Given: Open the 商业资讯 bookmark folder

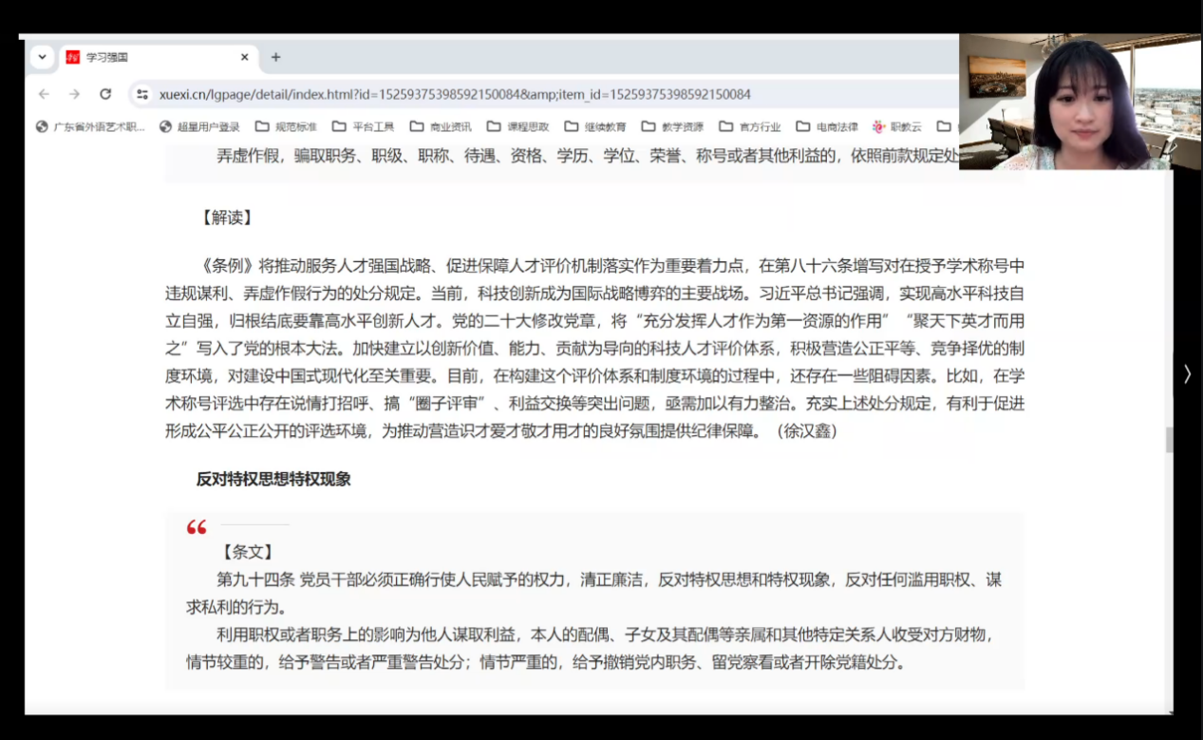Looking at the screenshot, I should click(441, 126).
